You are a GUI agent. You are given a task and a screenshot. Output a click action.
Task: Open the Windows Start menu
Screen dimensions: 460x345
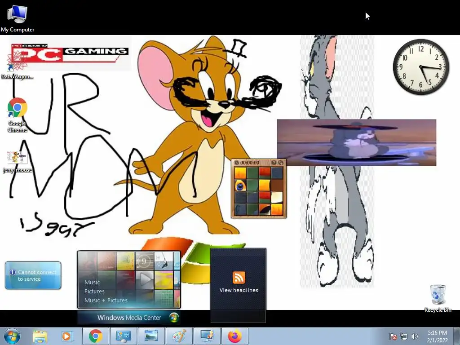click(x=12, y=336)
